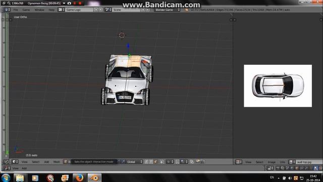Open the image editor View menu

[x=248, y=162]
